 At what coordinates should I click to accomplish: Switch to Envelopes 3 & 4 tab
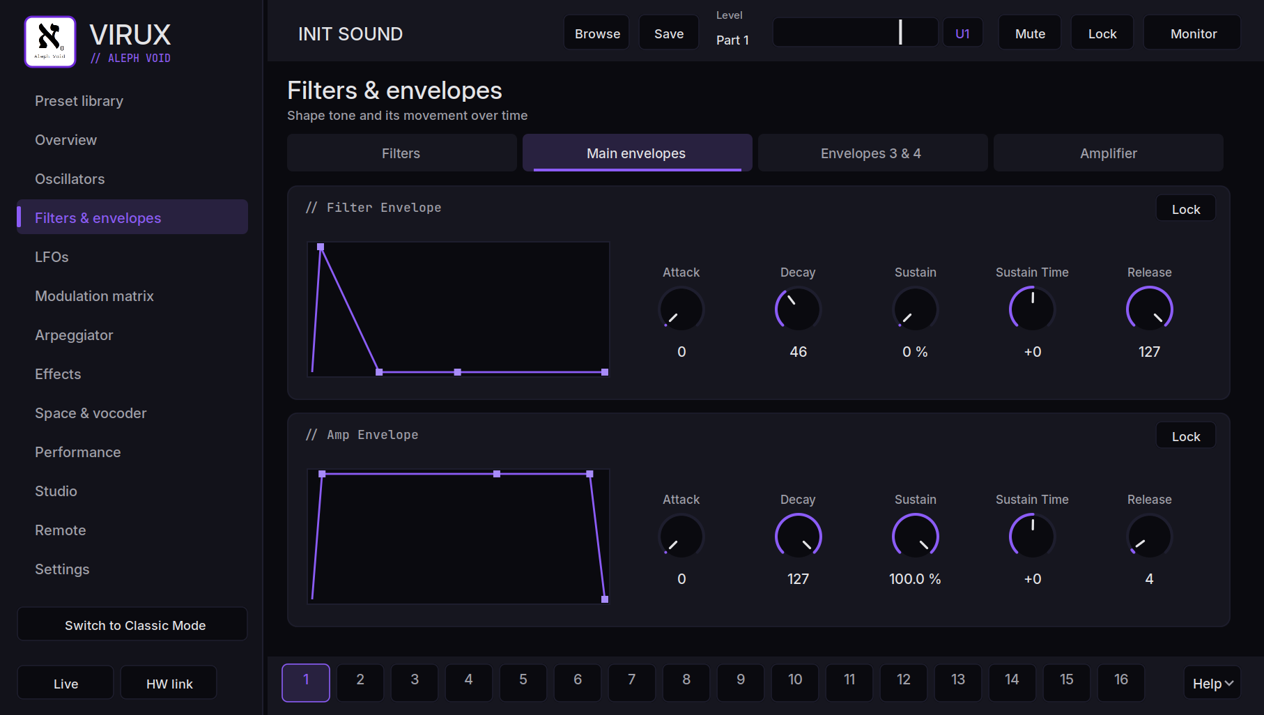[x=873, y=153]
